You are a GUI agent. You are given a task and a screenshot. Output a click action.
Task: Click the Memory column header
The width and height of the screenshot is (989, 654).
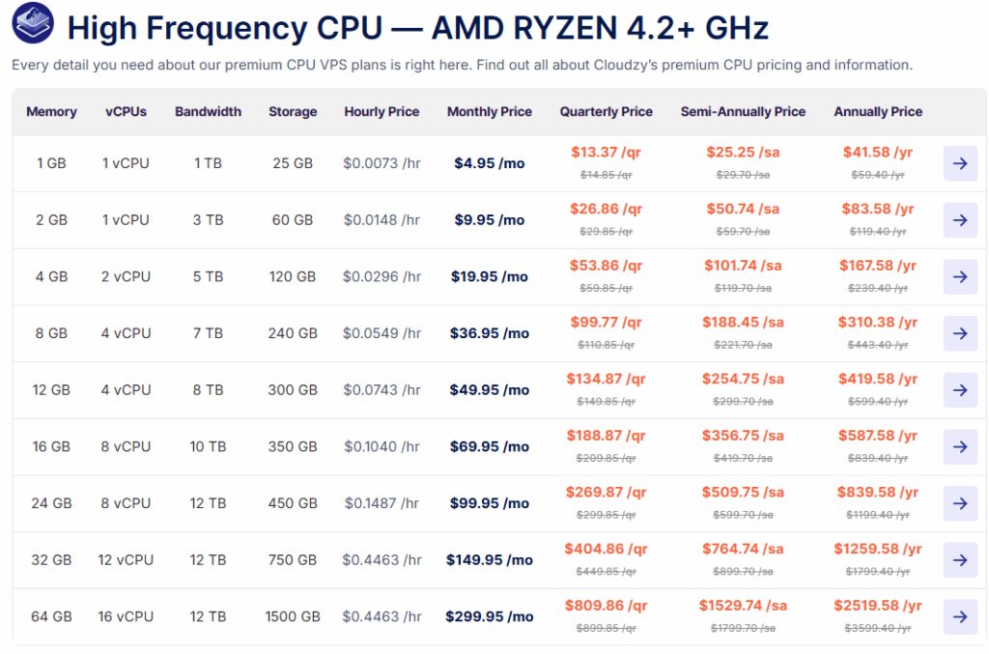pos(51,112)
